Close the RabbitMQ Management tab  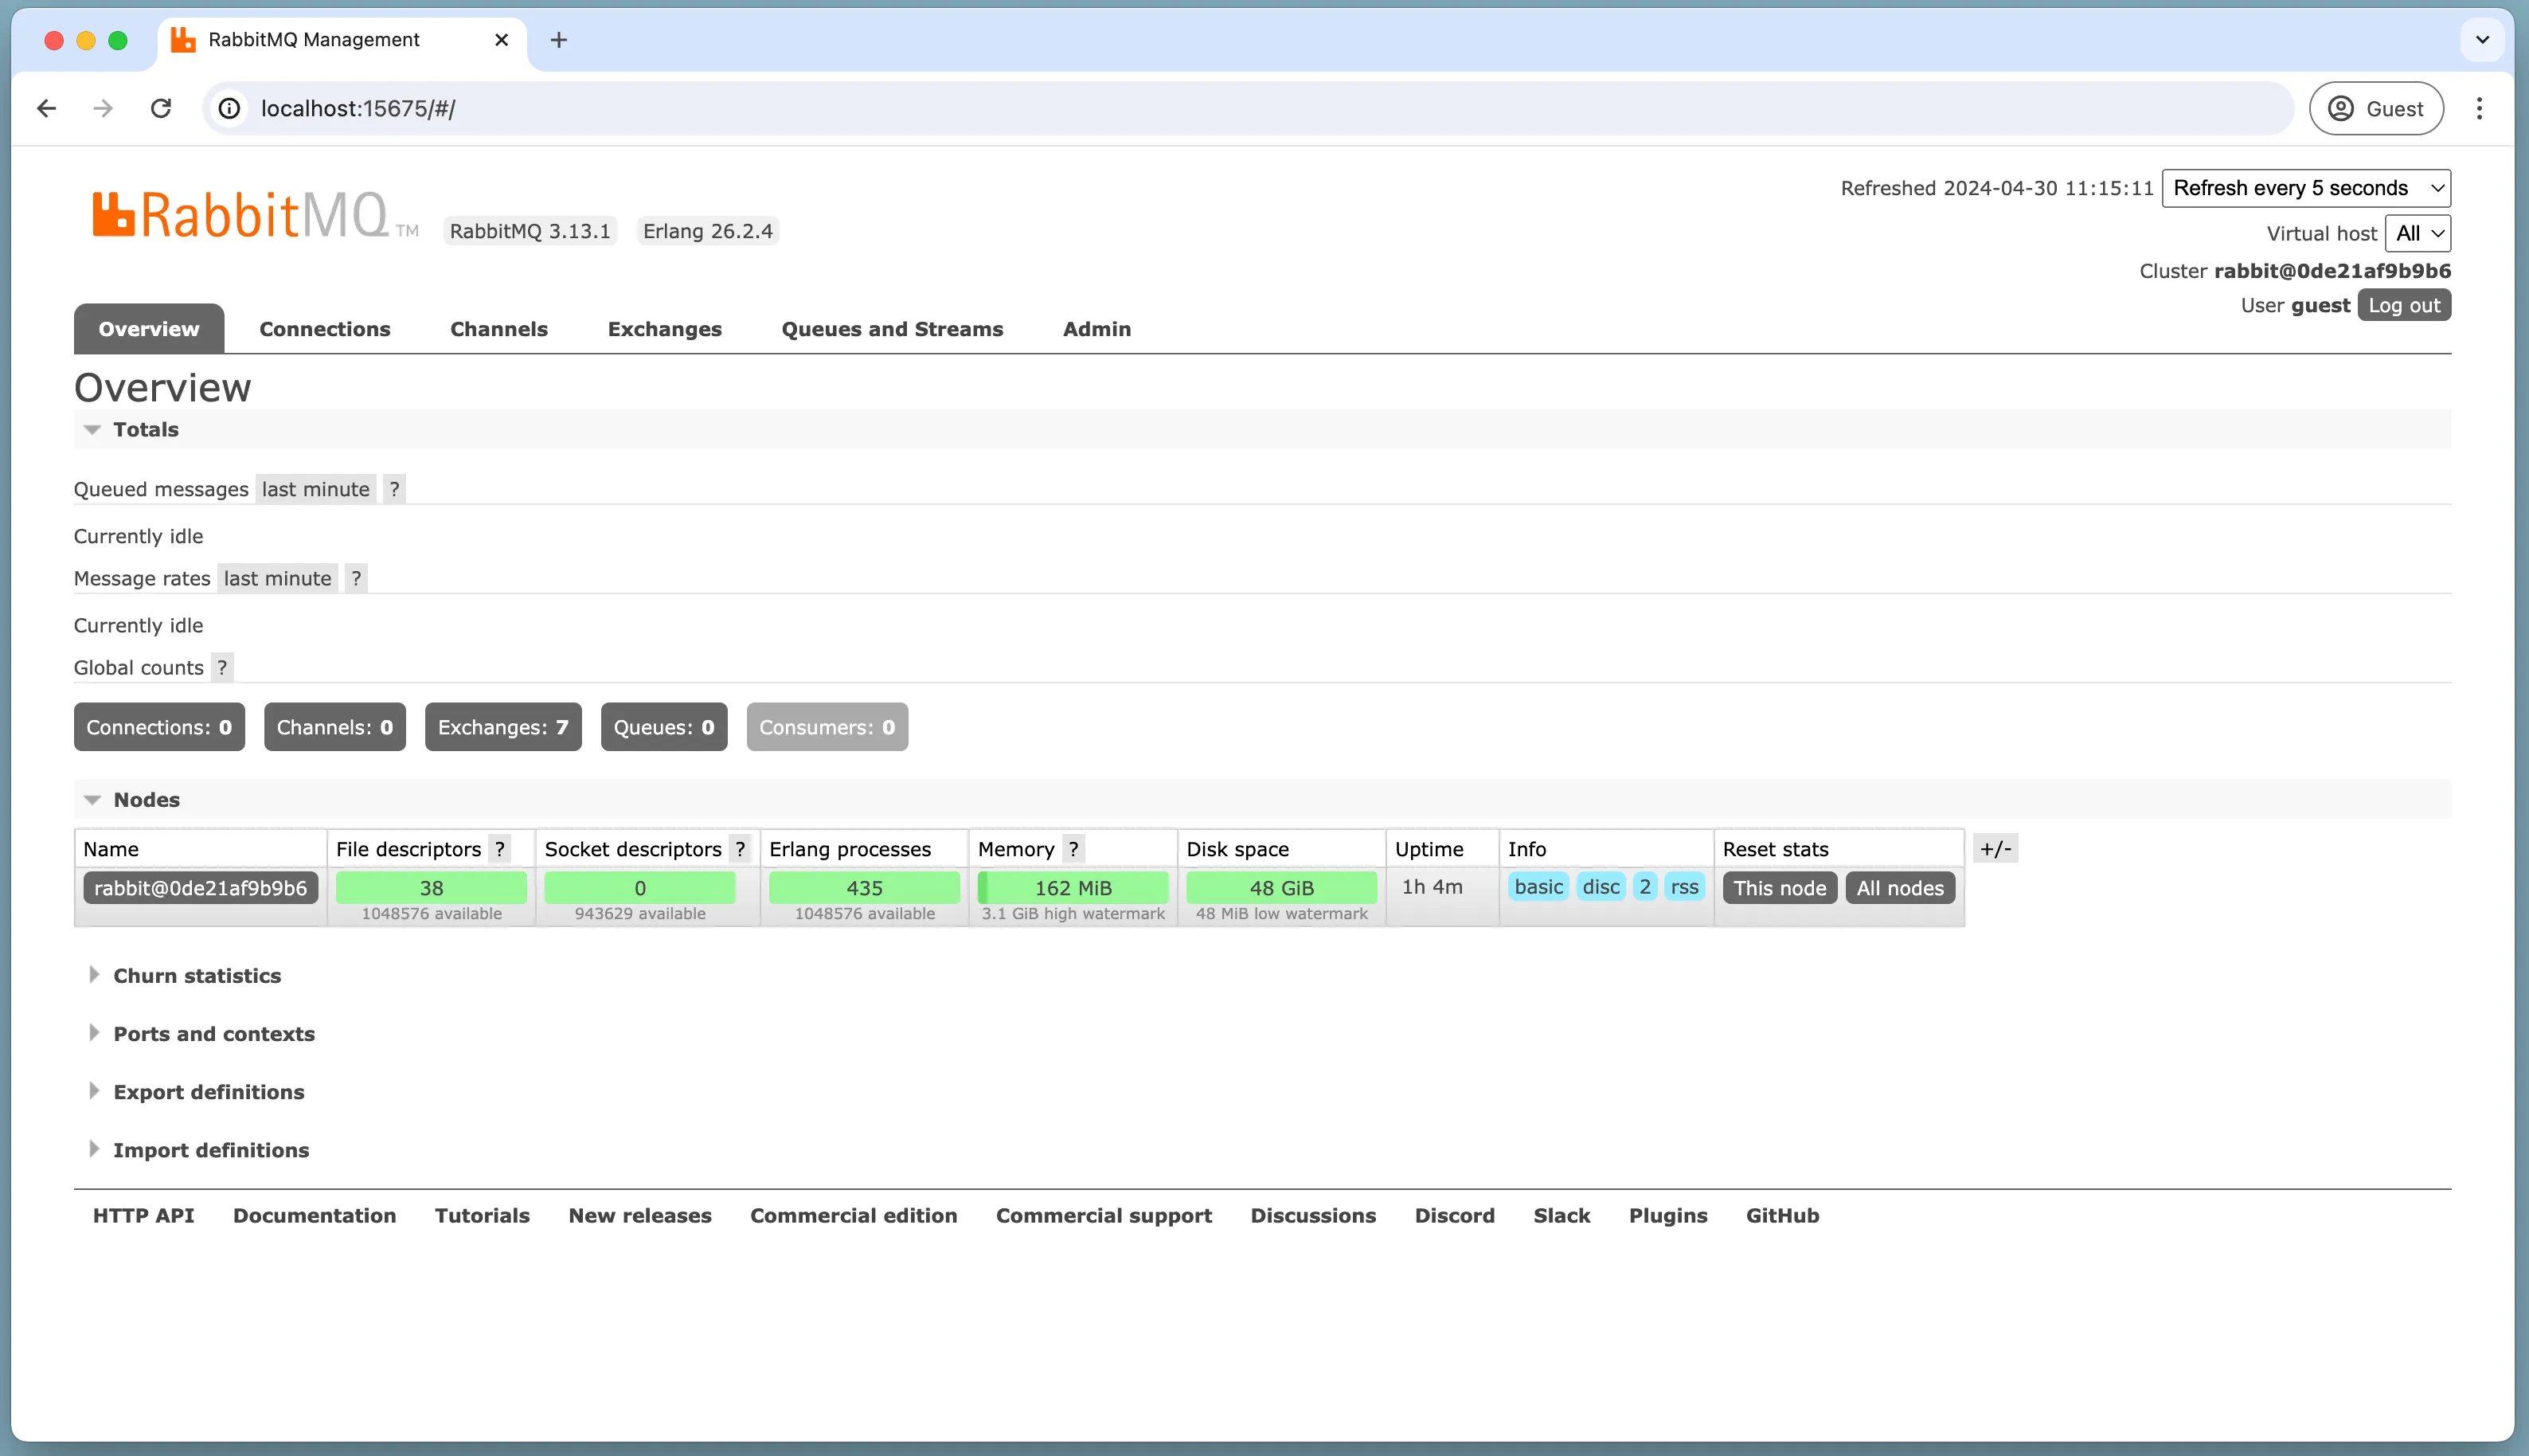(x=502, y=40)
